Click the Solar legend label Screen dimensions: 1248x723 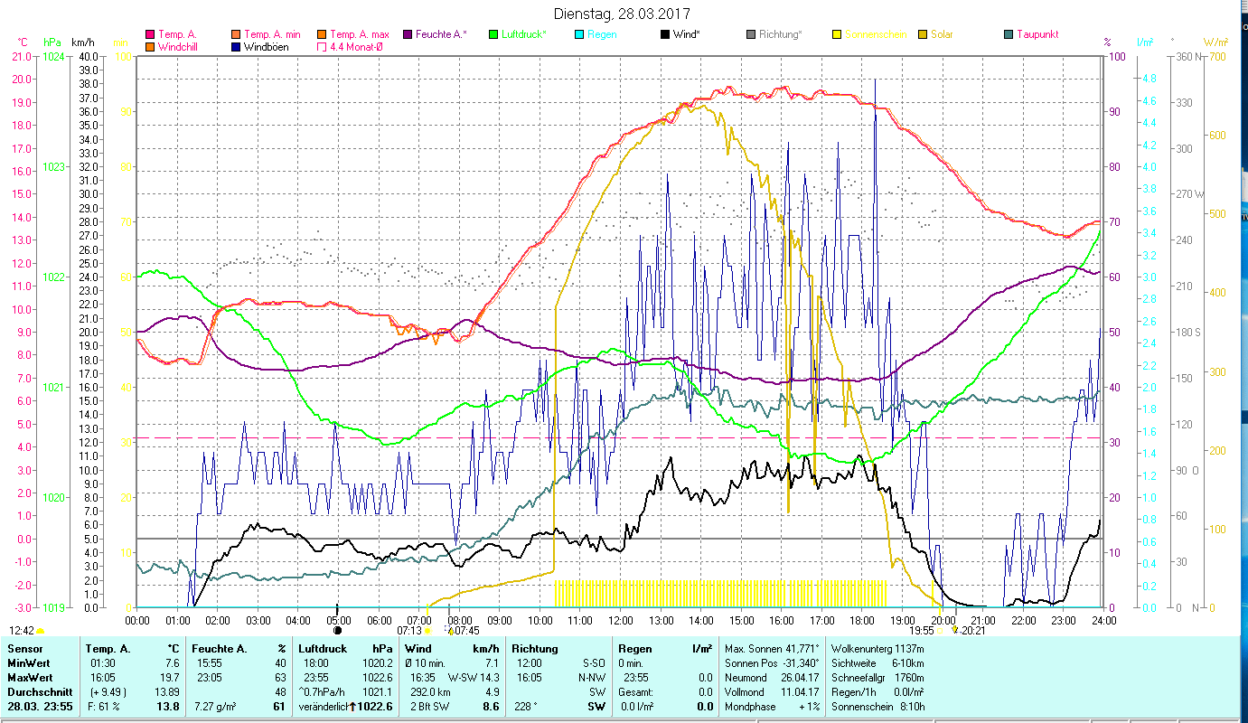click(942, 34)
